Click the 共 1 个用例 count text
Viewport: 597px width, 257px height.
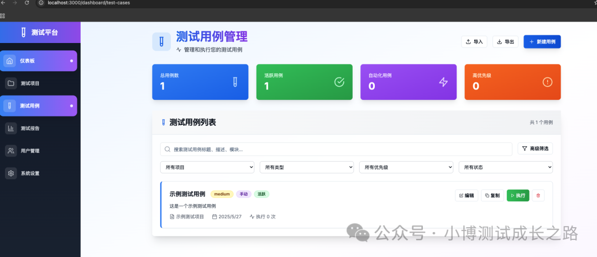(541, 122)
